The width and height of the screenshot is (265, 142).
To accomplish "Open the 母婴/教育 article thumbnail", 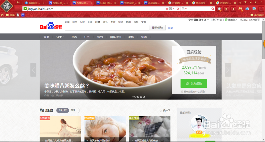I will [60, 129].
